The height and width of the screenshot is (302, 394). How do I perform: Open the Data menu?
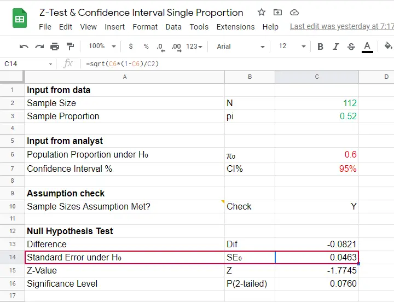coord(173,27)
